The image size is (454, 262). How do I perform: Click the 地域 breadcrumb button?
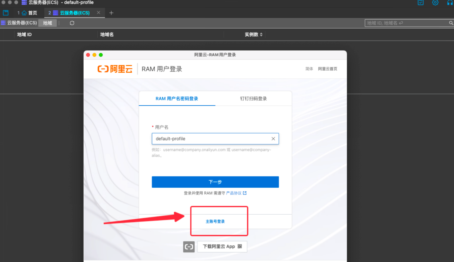tap(47, 23)
